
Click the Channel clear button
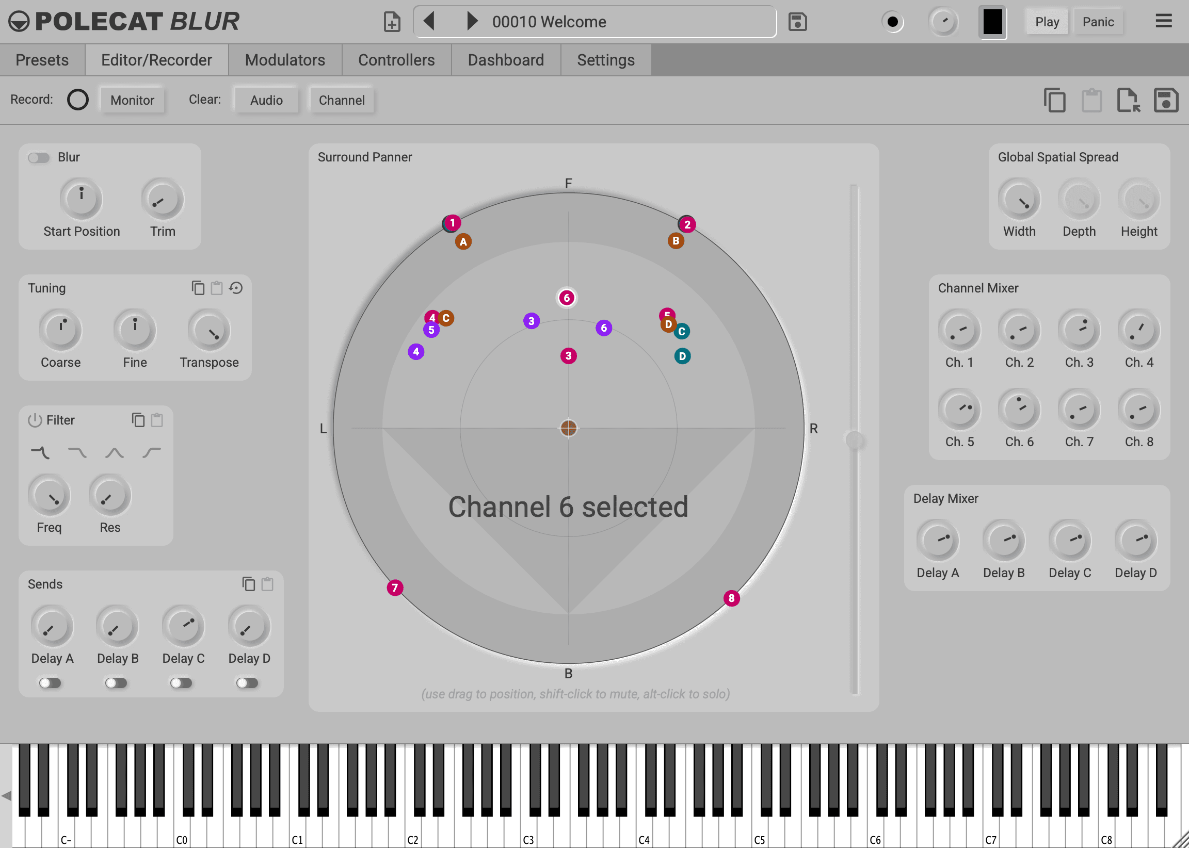342,100
